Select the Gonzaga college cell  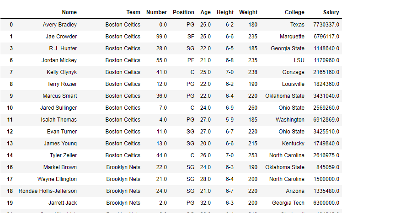click(293, 72)
